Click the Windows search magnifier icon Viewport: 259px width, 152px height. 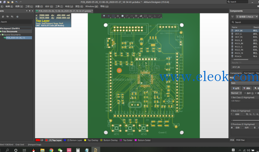click(x=7, y=150)
